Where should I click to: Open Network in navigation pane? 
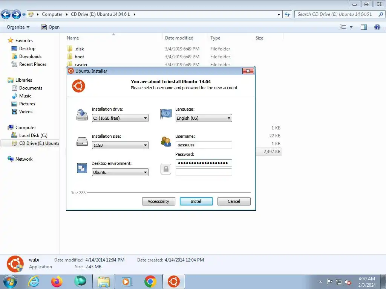(x=24, y=159)
